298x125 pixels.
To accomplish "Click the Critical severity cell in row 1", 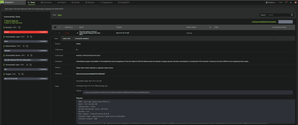I will [67, 33].
